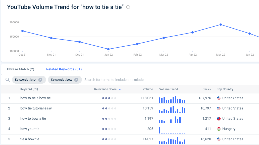
Task: Sort by the Volume column header
Action: [148, 89]
